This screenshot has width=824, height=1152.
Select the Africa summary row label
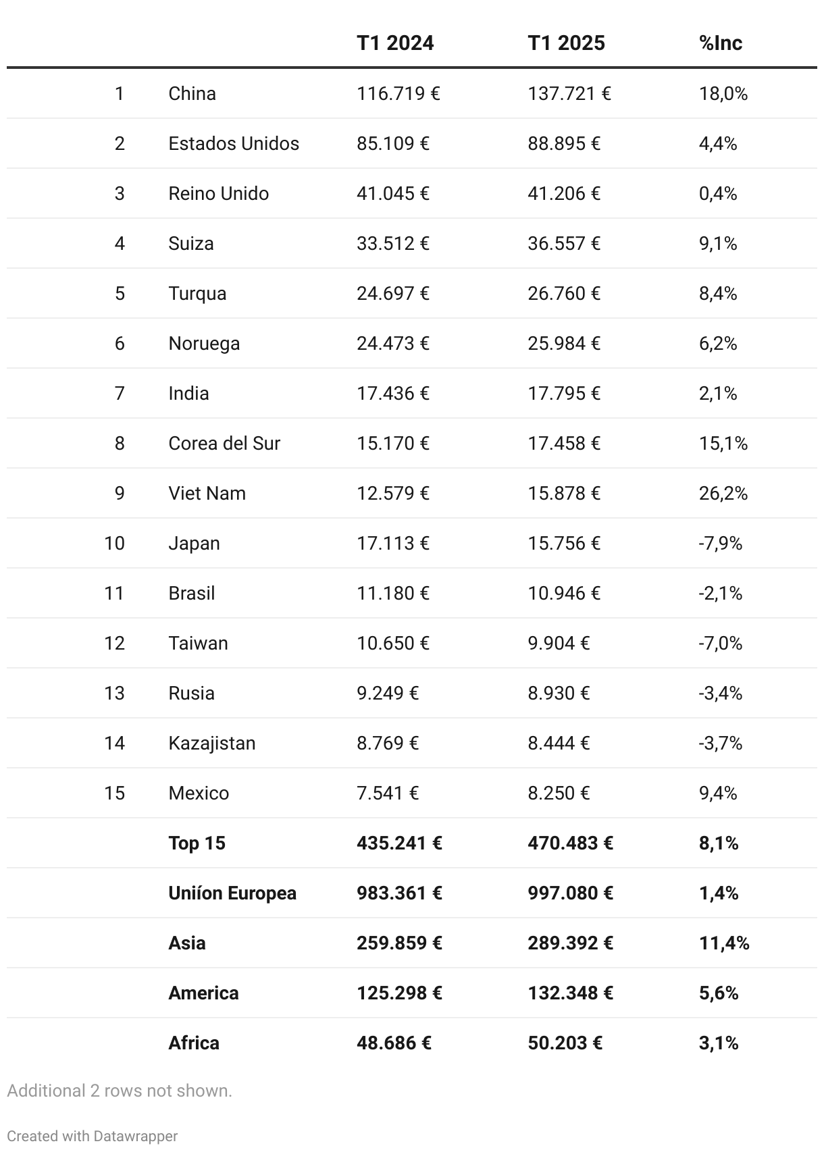click(x=194, y=1043)
